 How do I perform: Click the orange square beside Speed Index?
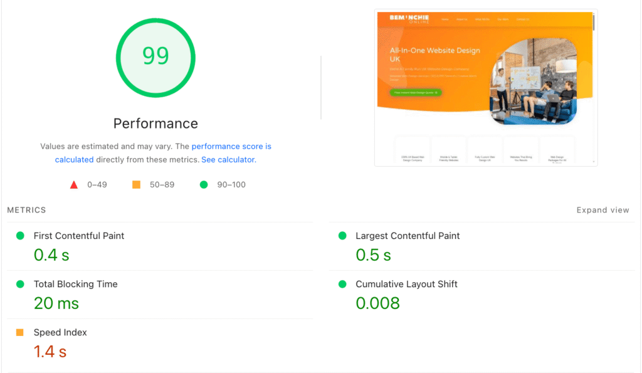coord(19,332)
